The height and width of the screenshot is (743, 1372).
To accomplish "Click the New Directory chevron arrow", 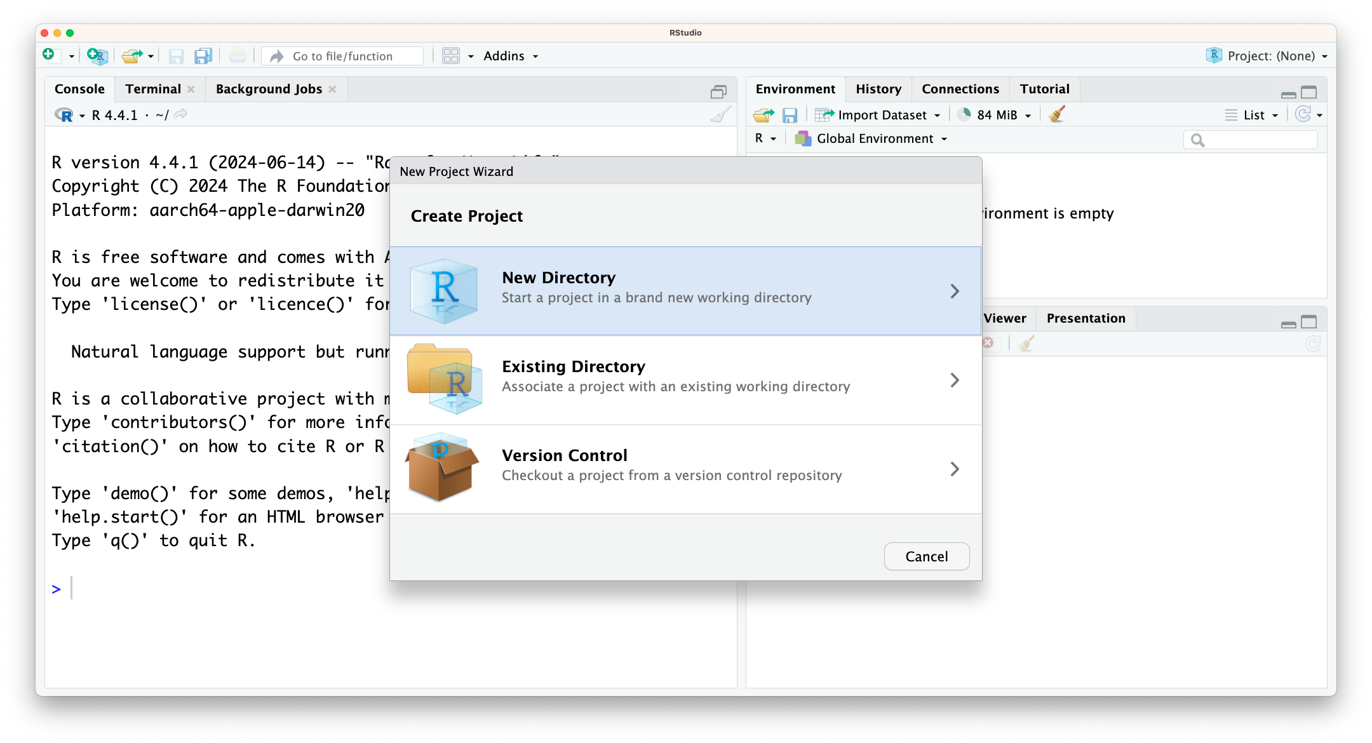I will (x=955, y=291).
